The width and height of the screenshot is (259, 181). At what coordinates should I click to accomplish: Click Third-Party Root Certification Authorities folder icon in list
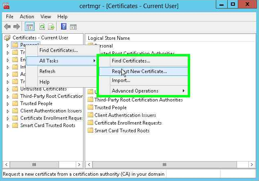90,100
